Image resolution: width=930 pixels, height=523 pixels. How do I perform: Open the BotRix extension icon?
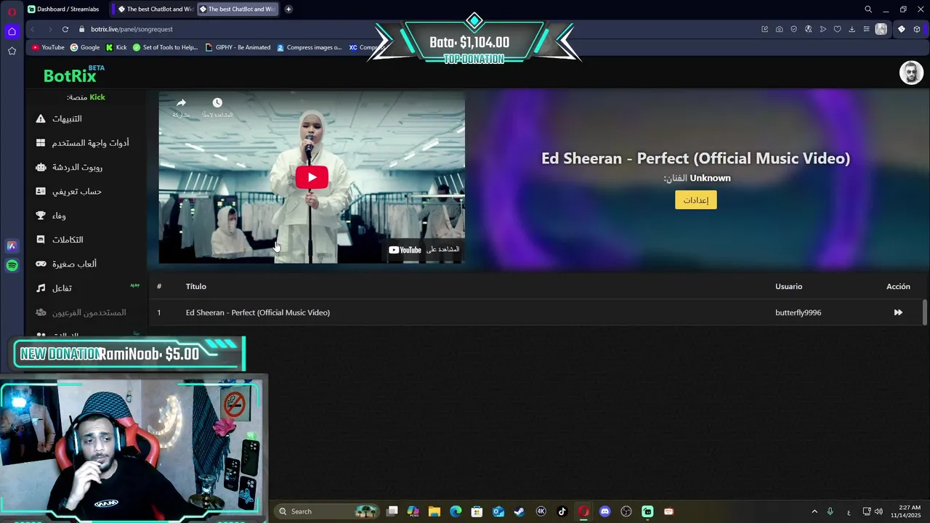(x=902, y=29)
